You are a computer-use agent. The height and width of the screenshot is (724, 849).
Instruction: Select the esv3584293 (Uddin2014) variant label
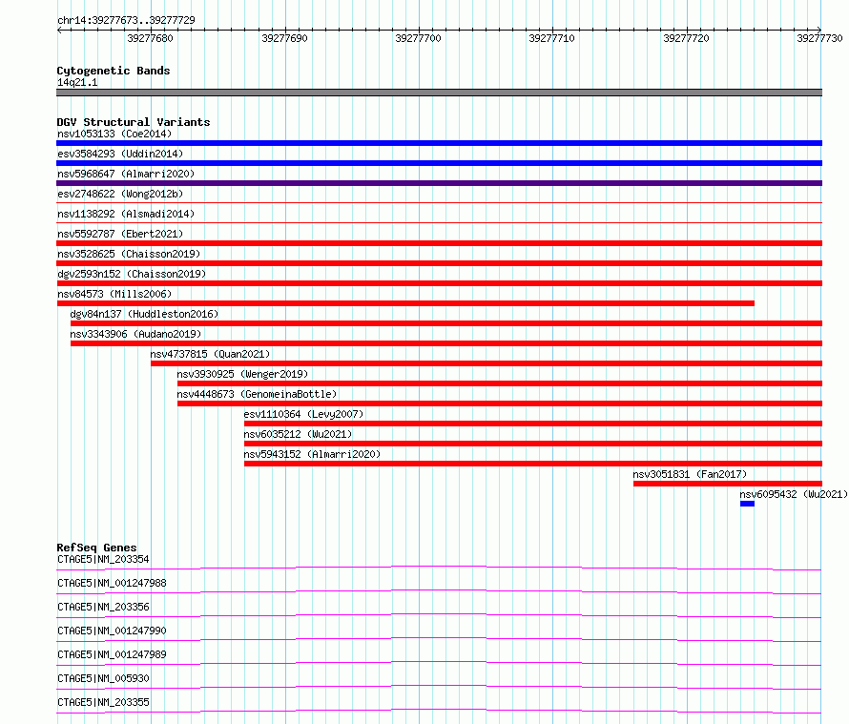(x=120, y=154)
